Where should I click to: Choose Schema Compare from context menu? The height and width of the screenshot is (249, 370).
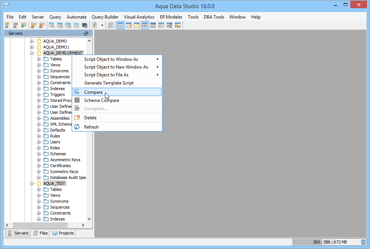click(x=117, y=100)
